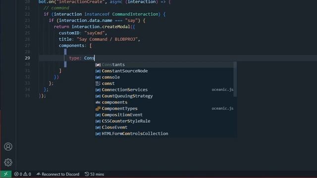This screenshot has height=178, width=317.
Task: Click the variable icon beside Constants
Action: tap(98, 65)
